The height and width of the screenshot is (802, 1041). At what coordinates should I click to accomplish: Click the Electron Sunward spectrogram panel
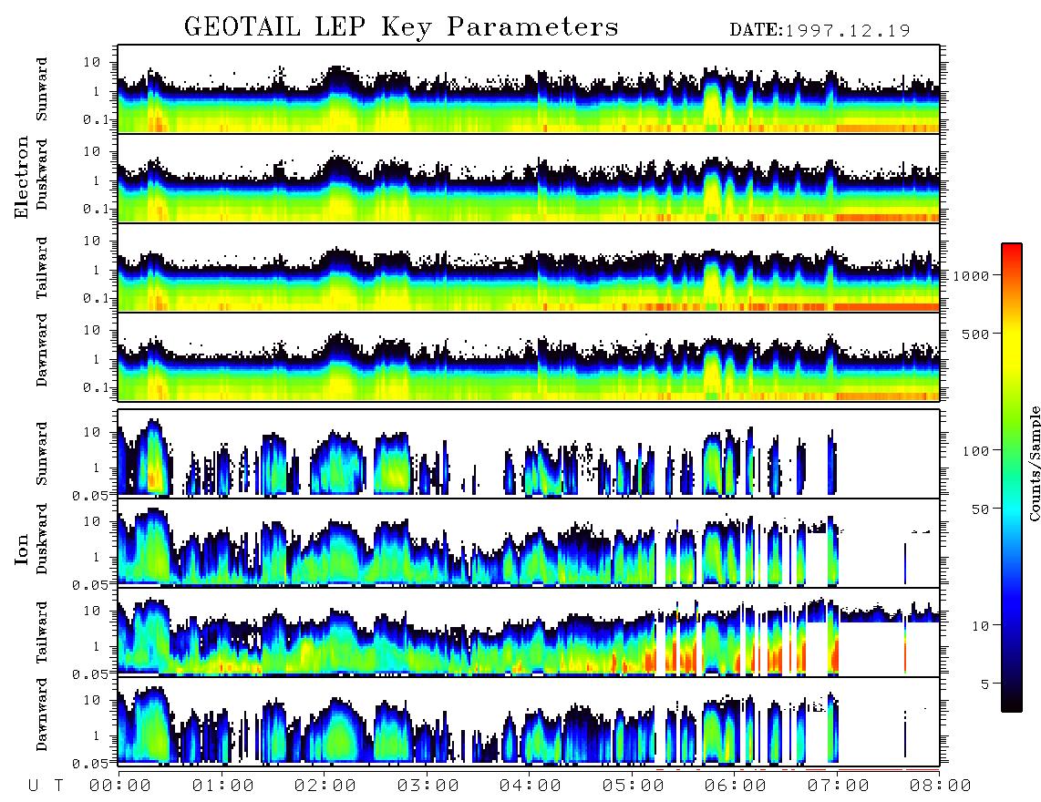(x=529, y=89)
